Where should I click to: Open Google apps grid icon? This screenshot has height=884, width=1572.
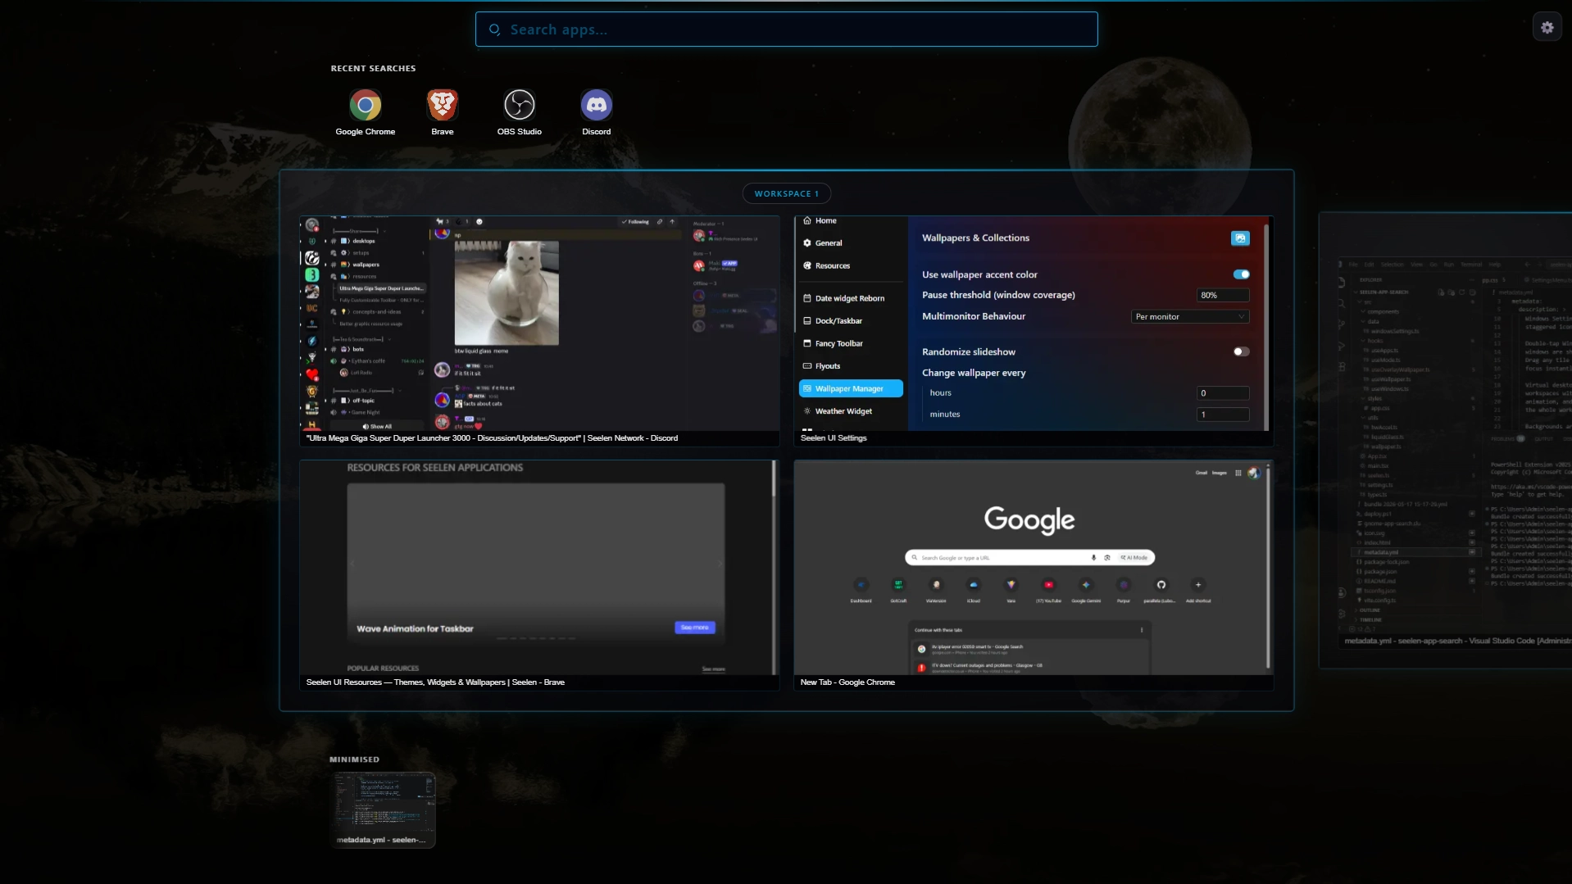[x=1238, y=473]
